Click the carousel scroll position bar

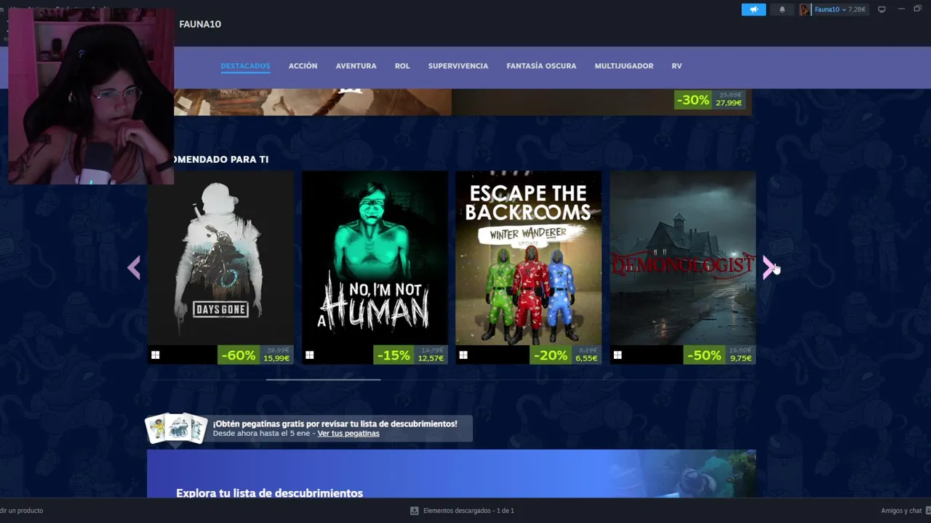pos(323,379)
